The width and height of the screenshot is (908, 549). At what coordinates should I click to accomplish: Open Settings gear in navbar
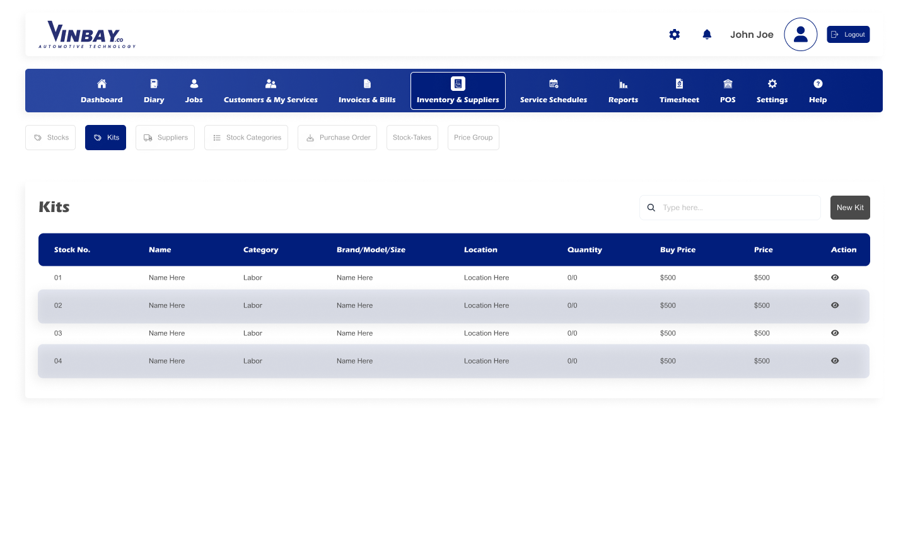[x=772, y=84]
